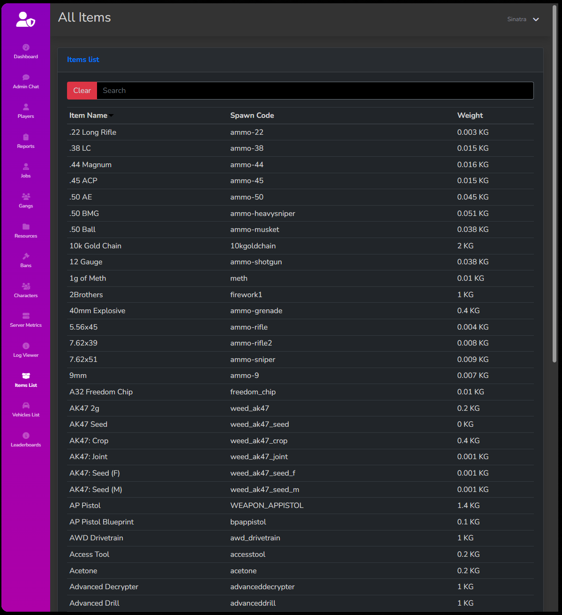The image size is (562, 615).
Task: Select the Access Tool item
Action: click(90, 554)
